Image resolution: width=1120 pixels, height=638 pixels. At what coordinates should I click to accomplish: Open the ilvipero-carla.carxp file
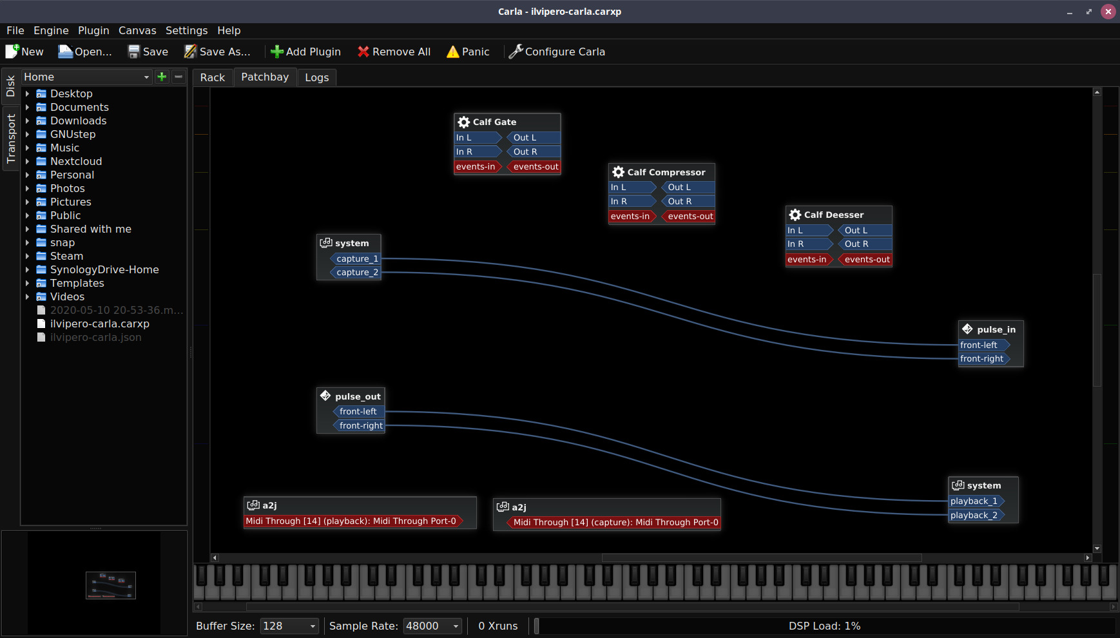coord(101,324)
